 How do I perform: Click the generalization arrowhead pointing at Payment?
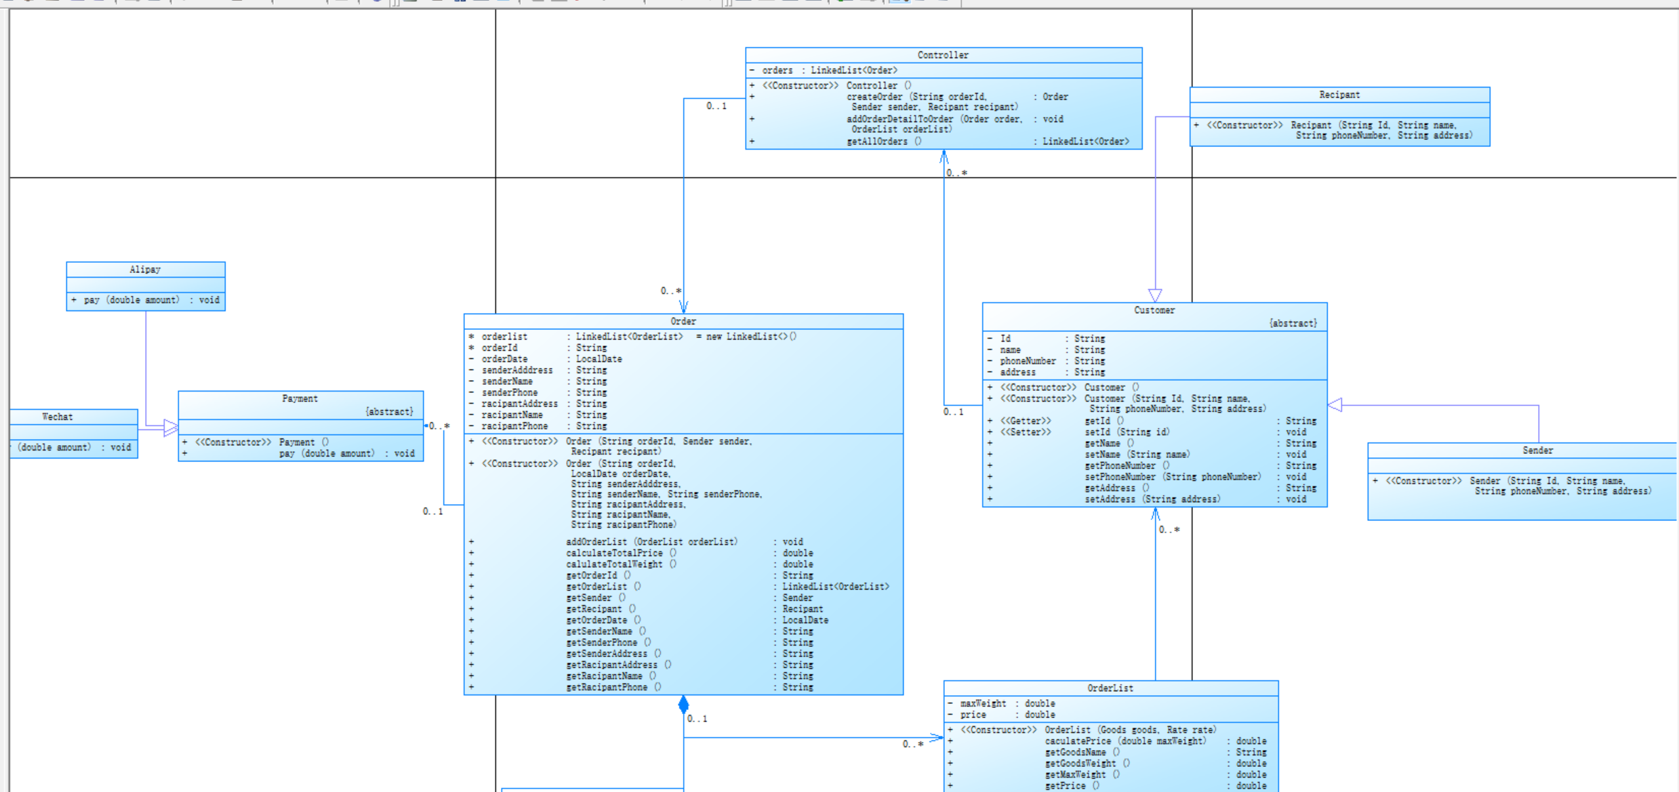(171, 428)
